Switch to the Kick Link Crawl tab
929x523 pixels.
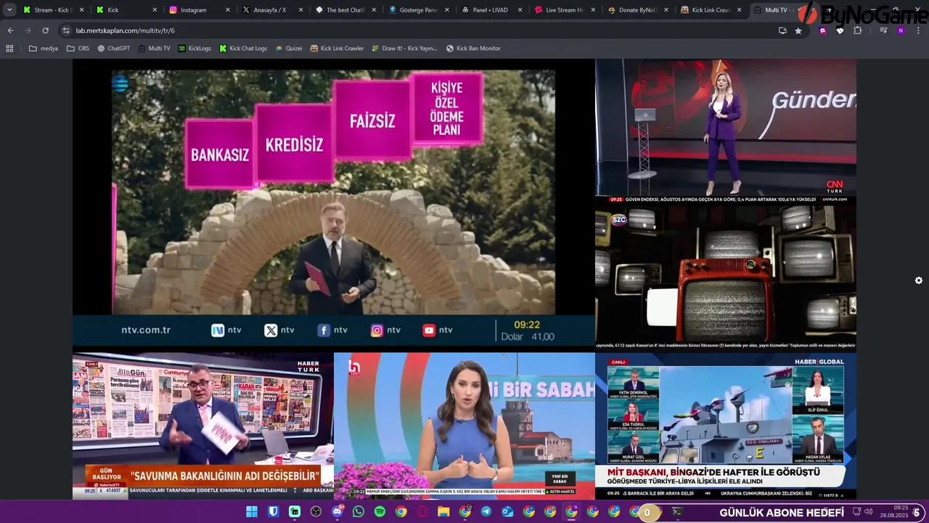tap(711, 10)
